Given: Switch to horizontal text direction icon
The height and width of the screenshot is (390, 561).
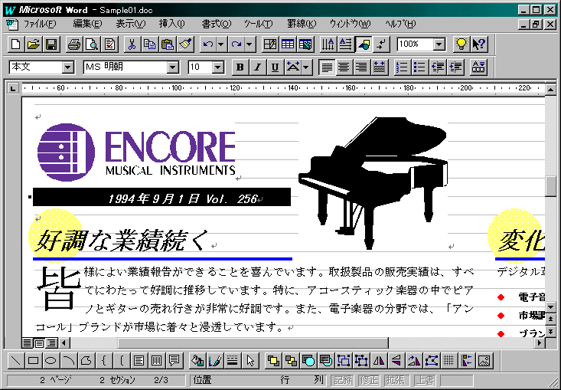Looking at the screenshot, I should tap(346, 44).
